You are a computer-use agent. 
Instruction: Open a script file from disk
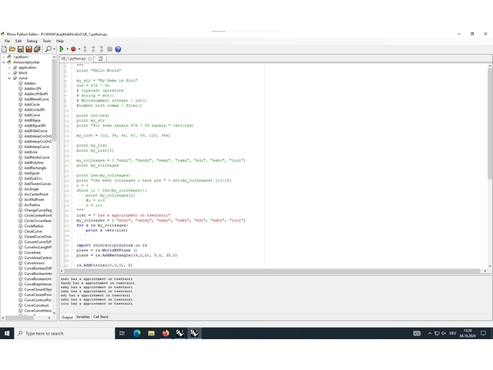click(x=12, y=49)
